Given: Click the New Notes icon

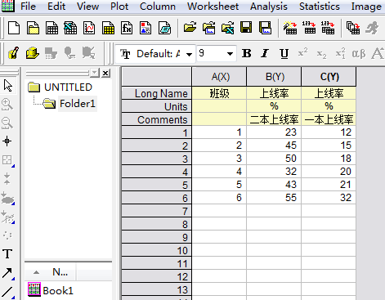Looking at the screenshot, I should (x=164, y=28).
